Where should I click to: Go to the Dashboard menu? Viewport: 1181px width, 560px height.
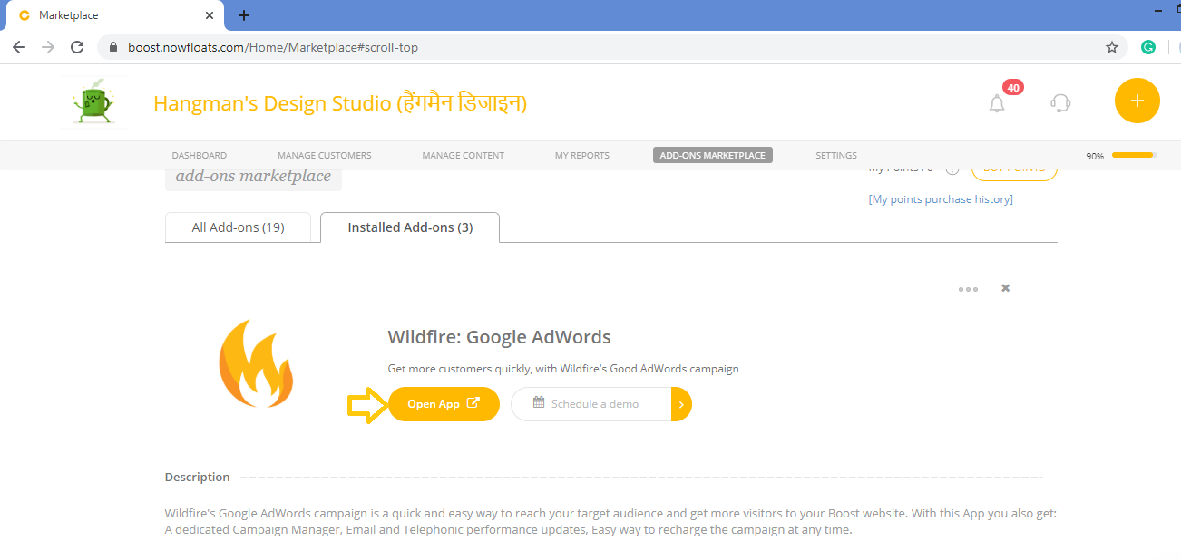point(200,156)
